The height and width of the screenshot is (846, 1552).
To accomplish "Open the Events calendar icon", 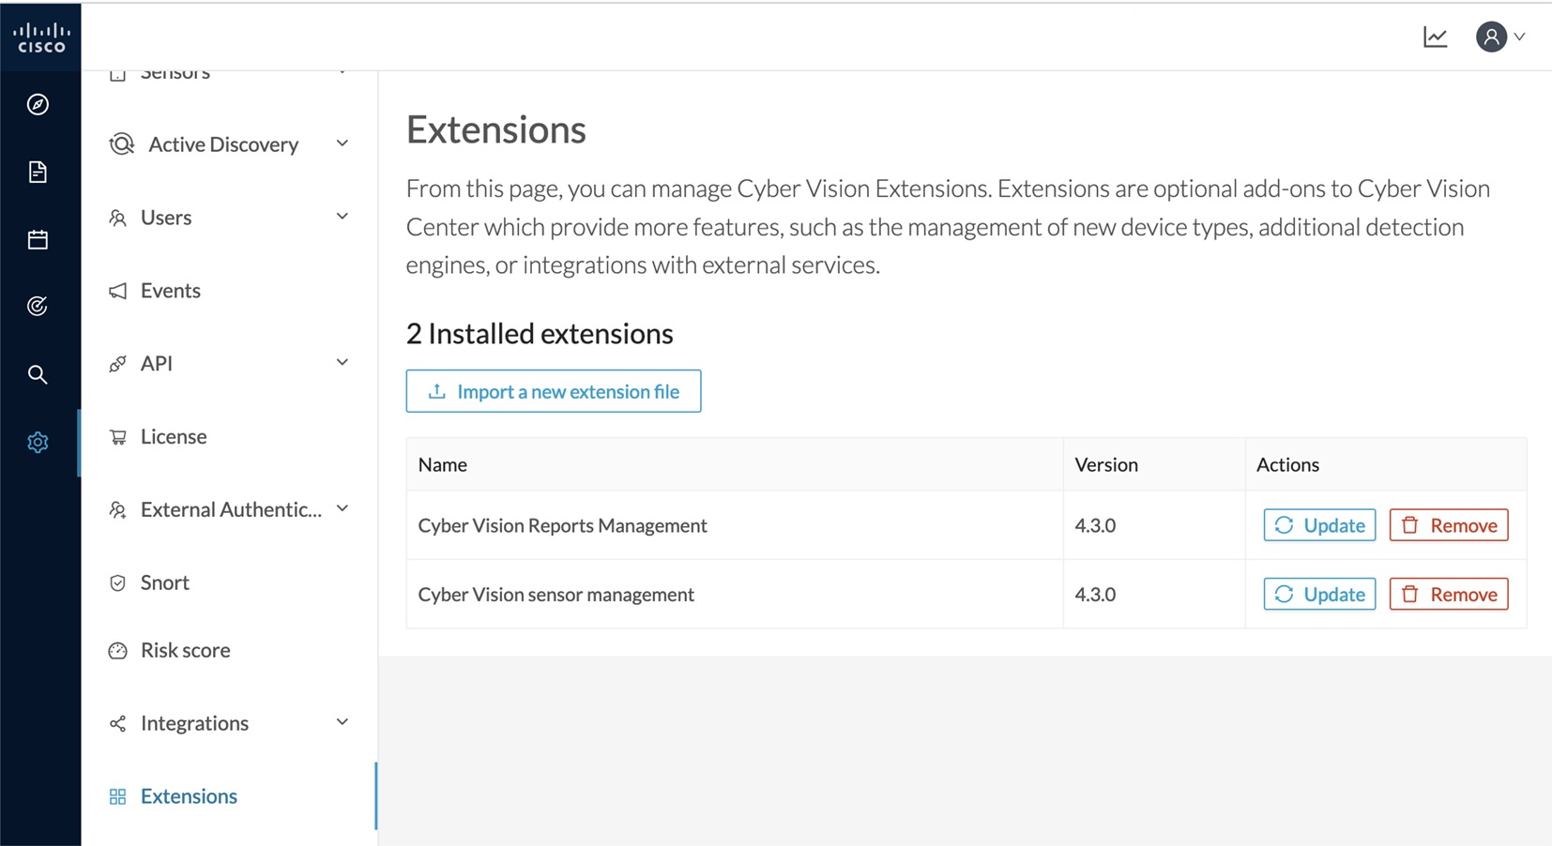I will tap(38, 239).
